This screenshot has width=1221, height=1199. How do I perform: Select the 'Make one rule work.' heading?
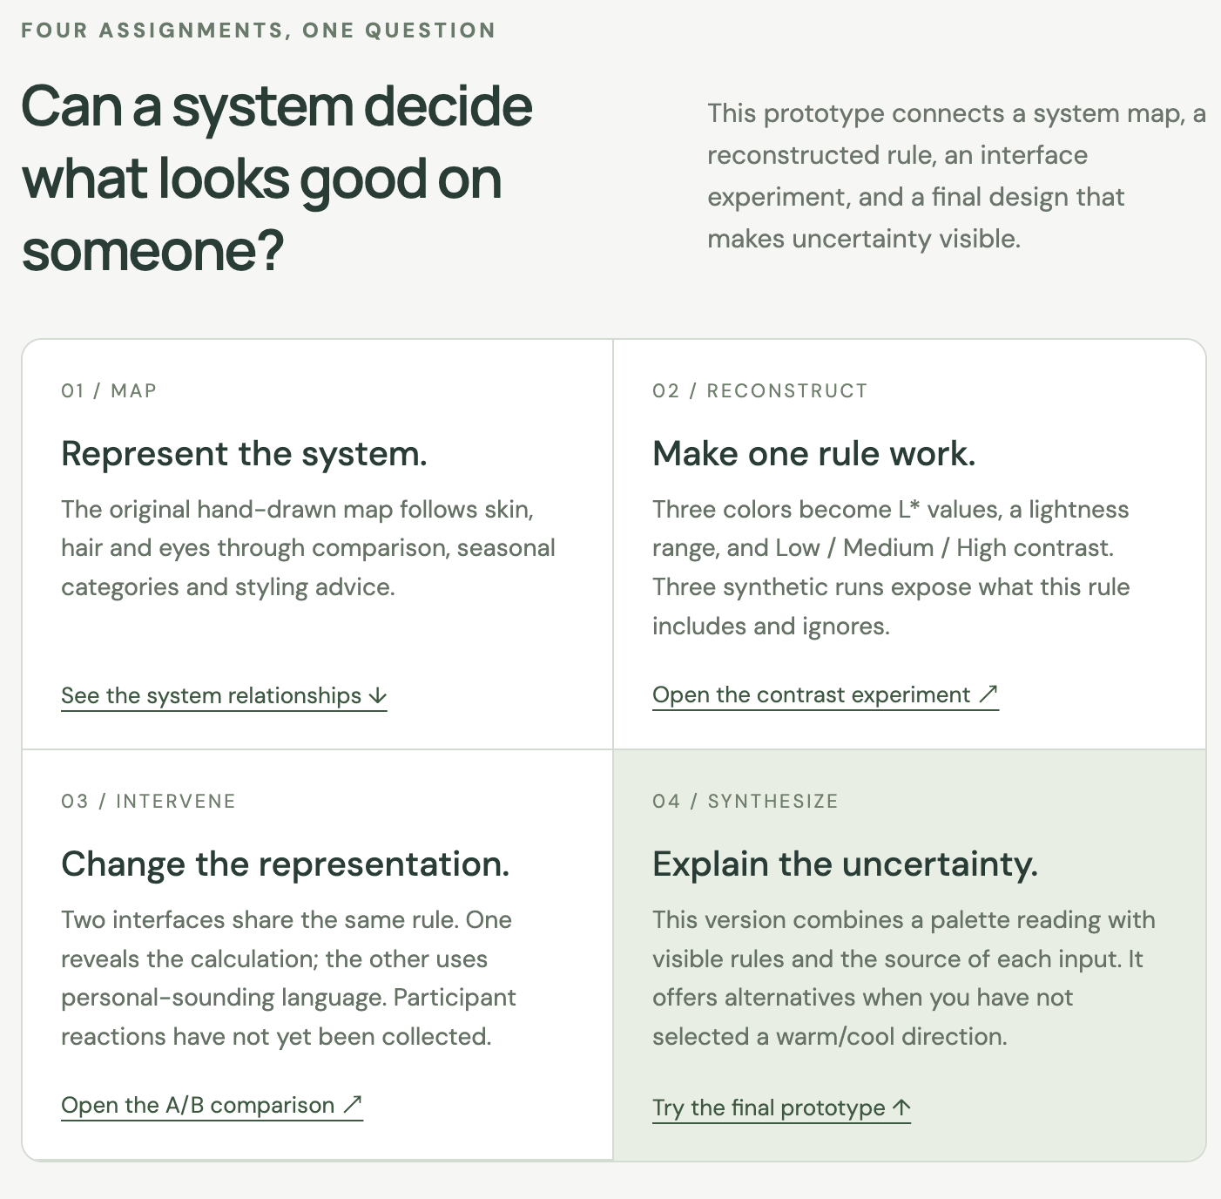tap(814, 454)
